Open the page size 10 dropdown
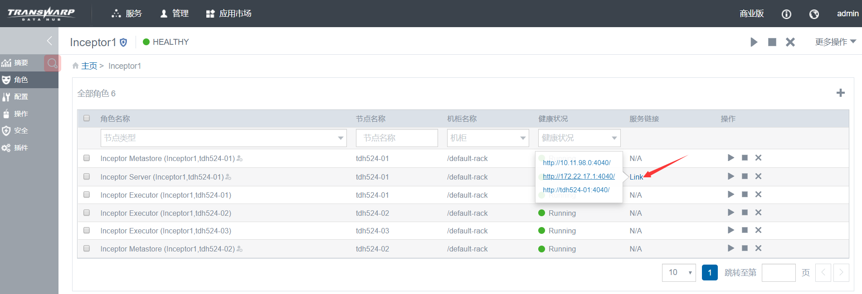 point(679,272)
